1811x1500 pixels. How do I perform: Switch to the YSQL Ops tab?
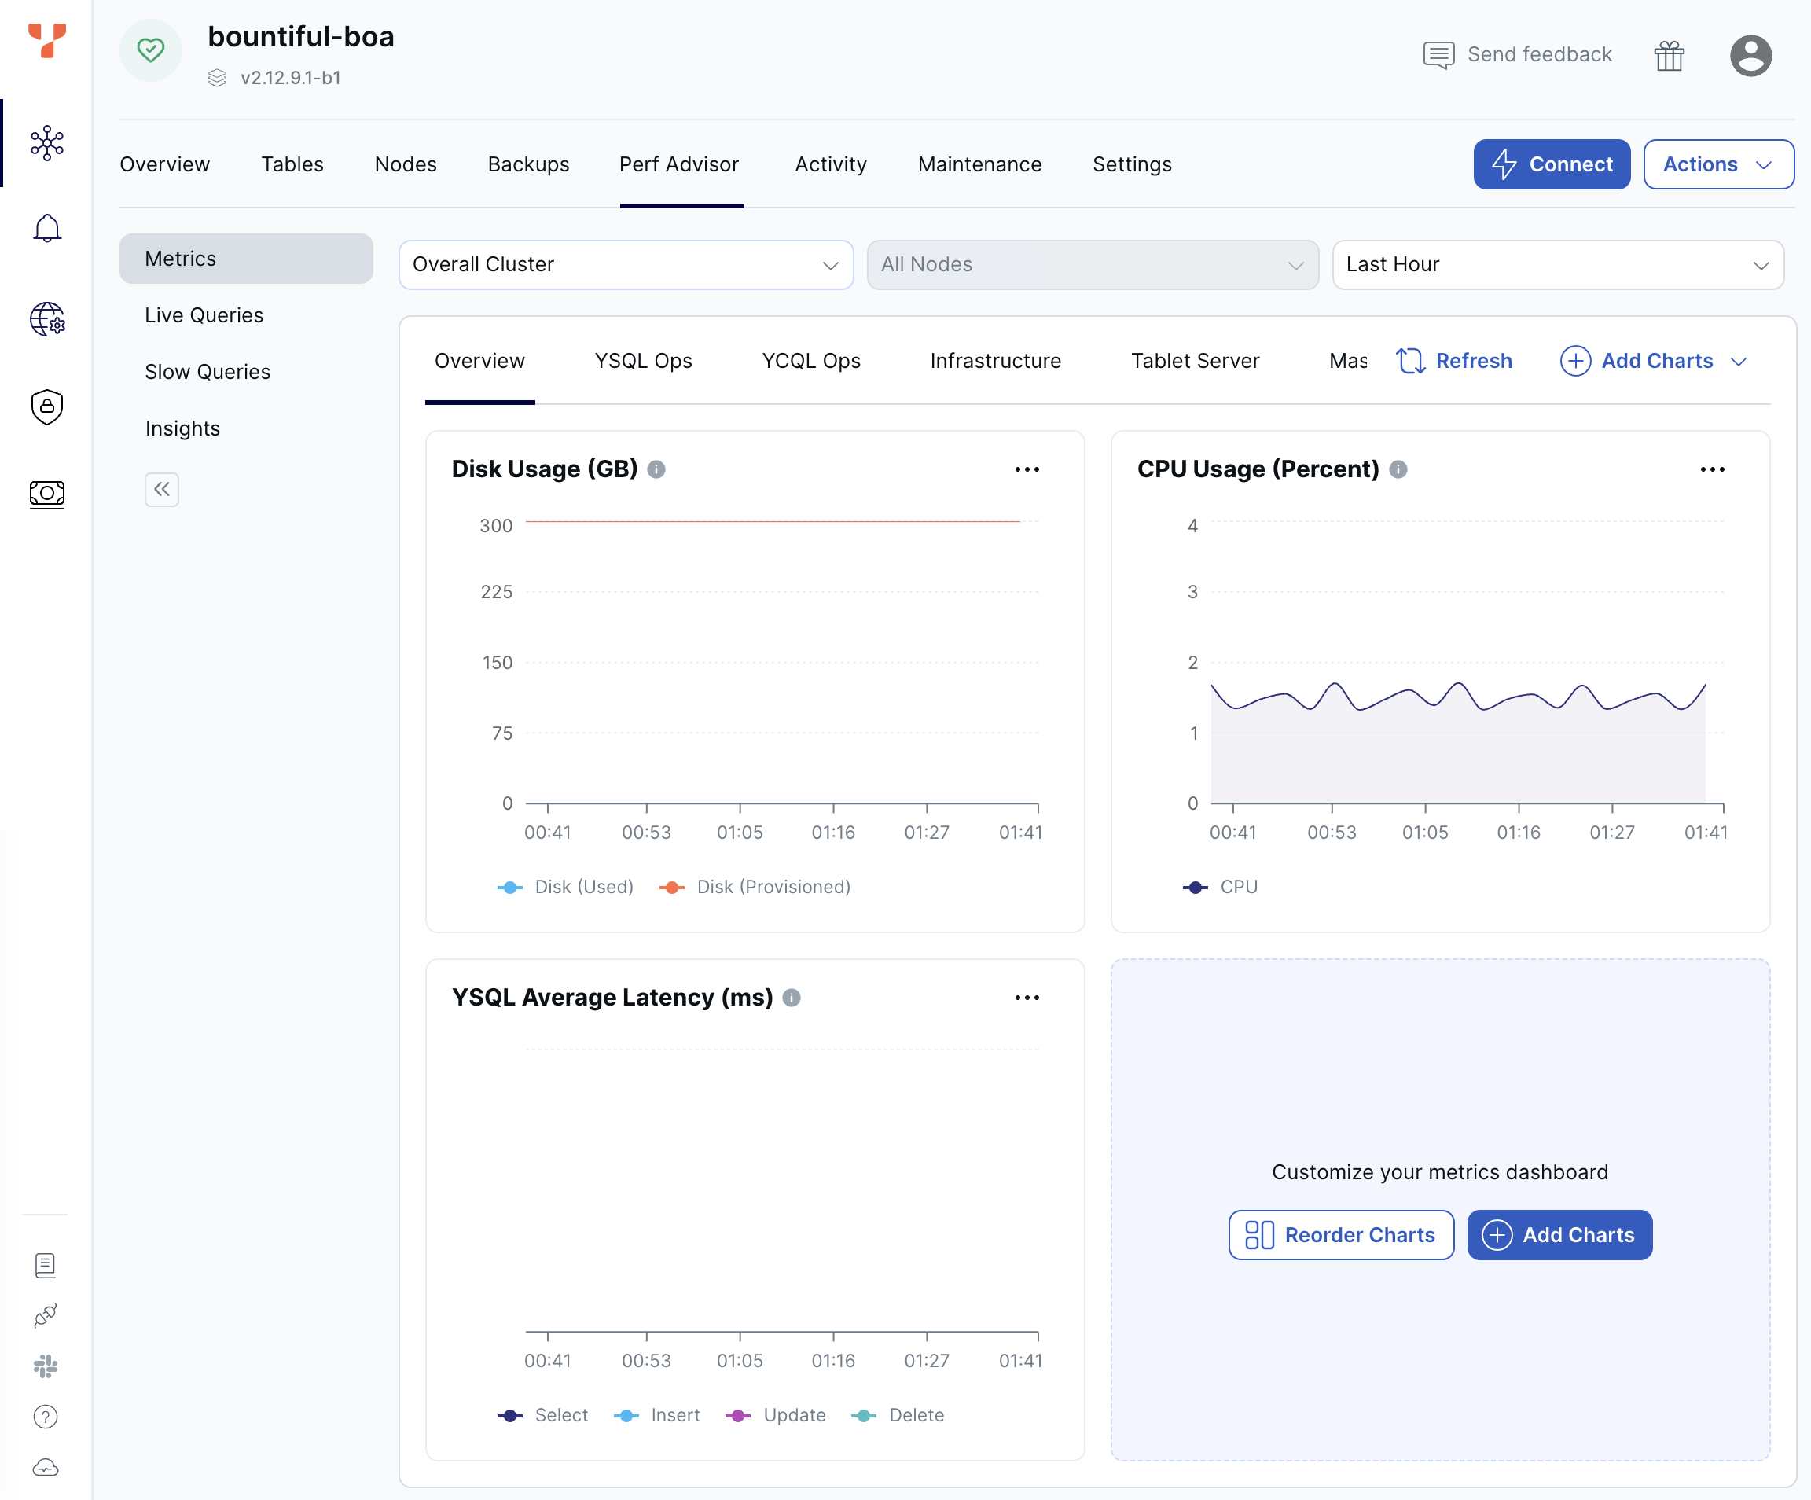[x=642, y=361]
